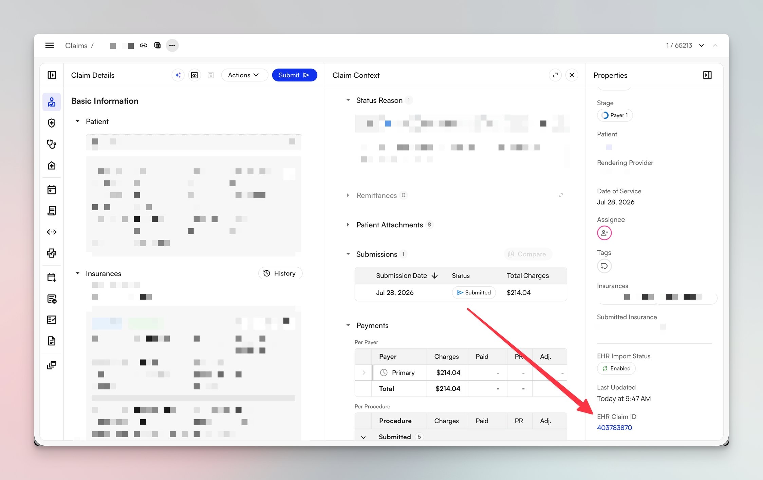Image resolution: width=763 pixels, height=480 pixels.
Task: Expand the Remittances section
Action: click(348, 195)
